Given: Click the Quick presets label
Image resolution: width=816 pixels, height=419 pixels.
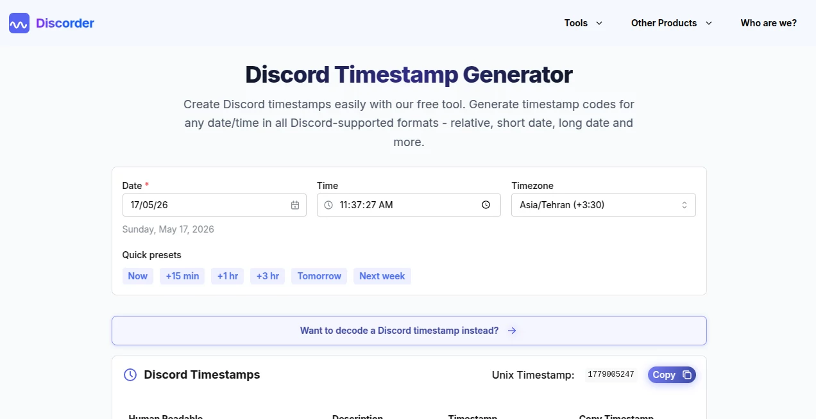Looking at the screenshot, I should [152, 255].
